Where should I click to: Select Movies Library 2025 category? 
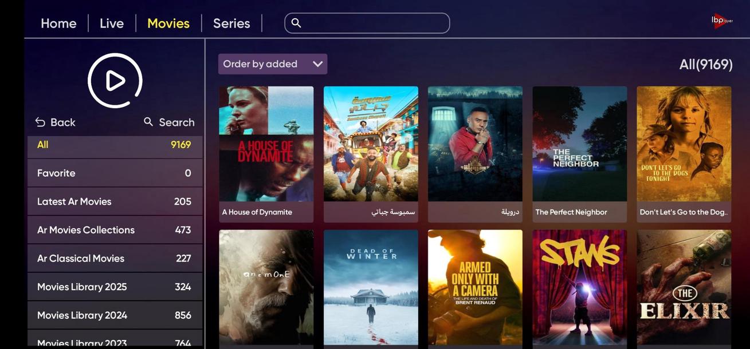pos(115,287)
